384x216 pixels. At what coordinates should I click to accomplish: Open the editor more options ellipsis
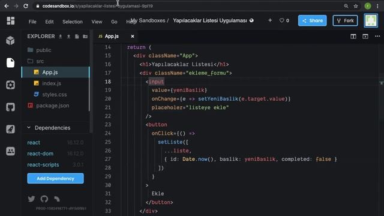377,36
